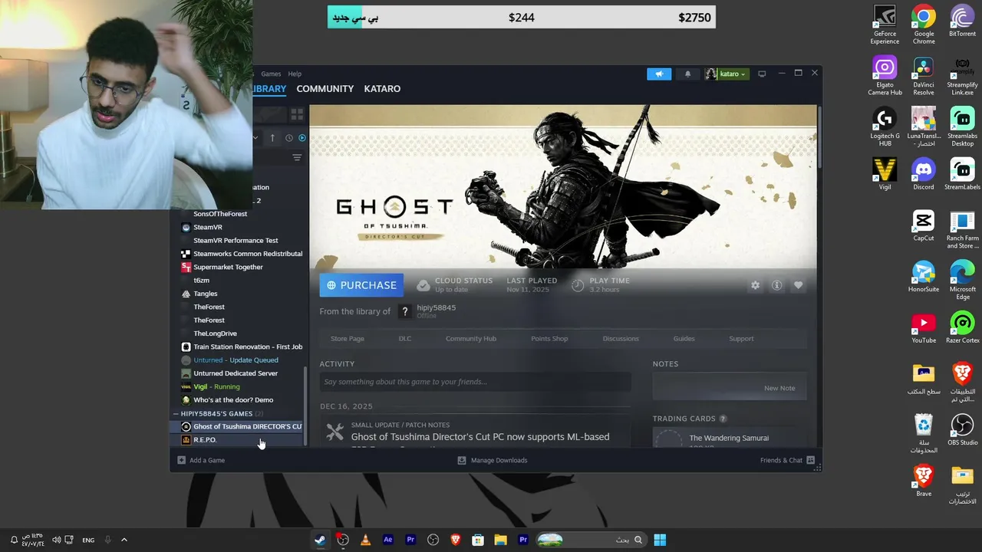This screenshot has width=982, height=552.
Task: Click the activity comment input field
Action: (475, 382)
